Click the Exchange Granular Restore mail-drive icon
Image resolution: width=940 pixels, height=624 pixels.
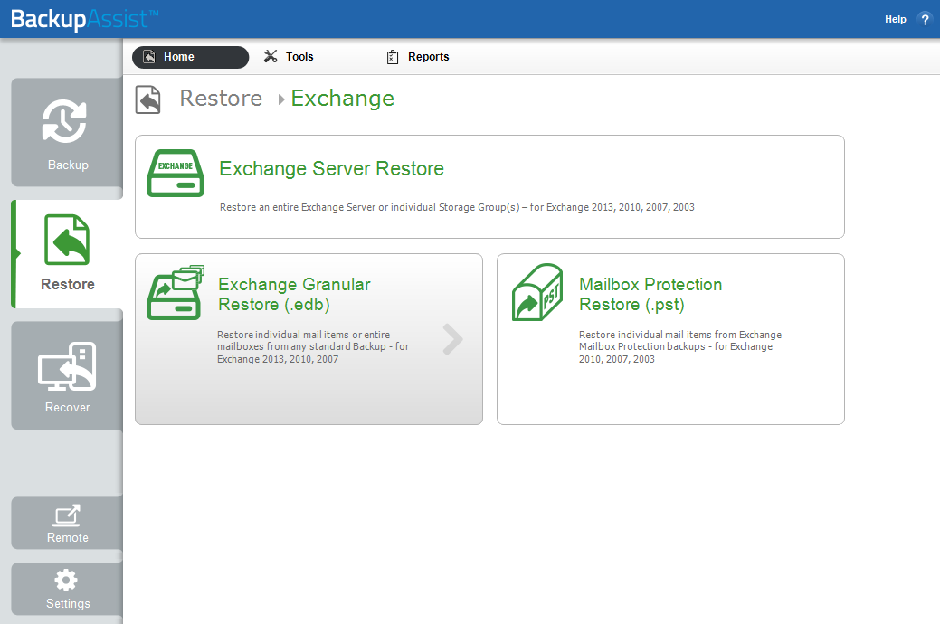176,292
